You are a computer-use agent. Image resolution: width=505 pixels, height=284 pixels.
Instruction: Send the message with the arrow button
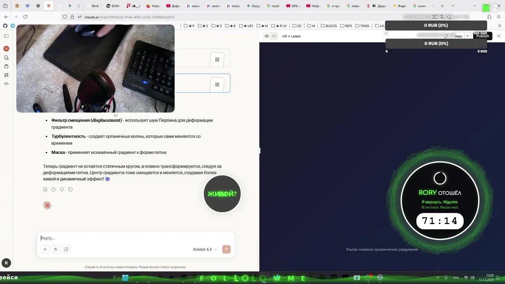point(226,249)
